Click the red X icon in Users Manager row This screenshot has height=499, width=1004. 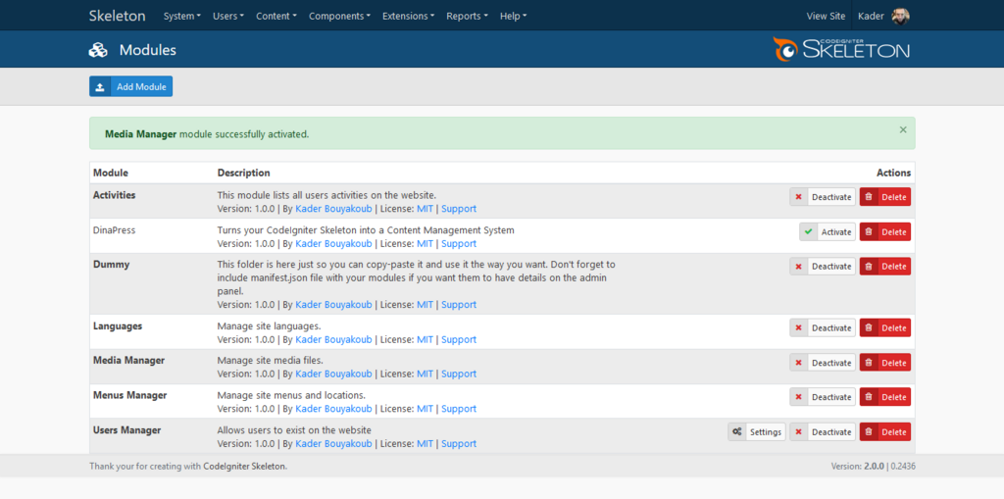pos(798,431)
